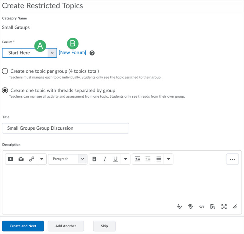The height and width of the screenshot is (234, 244).
Task: Click the New Forum link
Action: tap(72, 52)
